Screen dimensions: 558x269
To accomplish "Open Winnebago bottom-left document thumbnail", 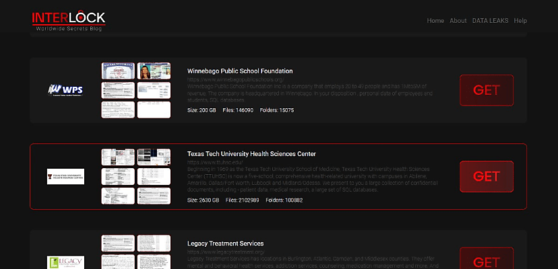I will (x=118, y=110).
